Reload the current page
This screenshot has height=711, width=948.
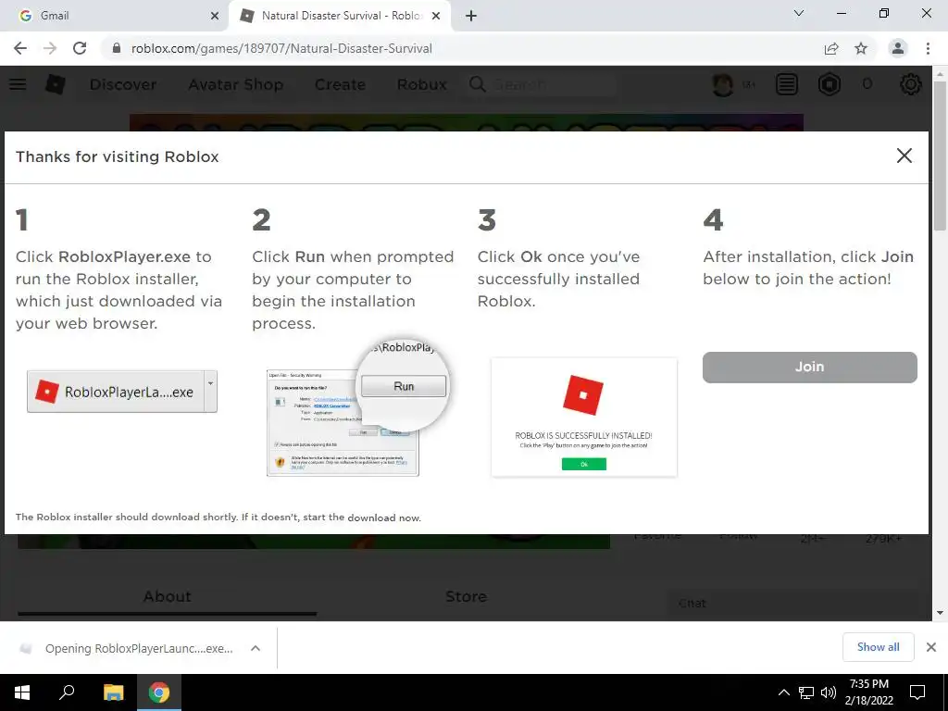coord(80,48)
